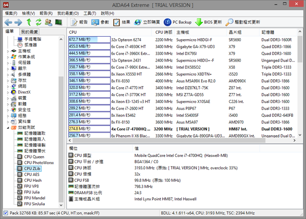The height and width of the screenshot is (219, 306).
Task: Expand the 多媒體 tree node
Action: (x=8, y=75)
